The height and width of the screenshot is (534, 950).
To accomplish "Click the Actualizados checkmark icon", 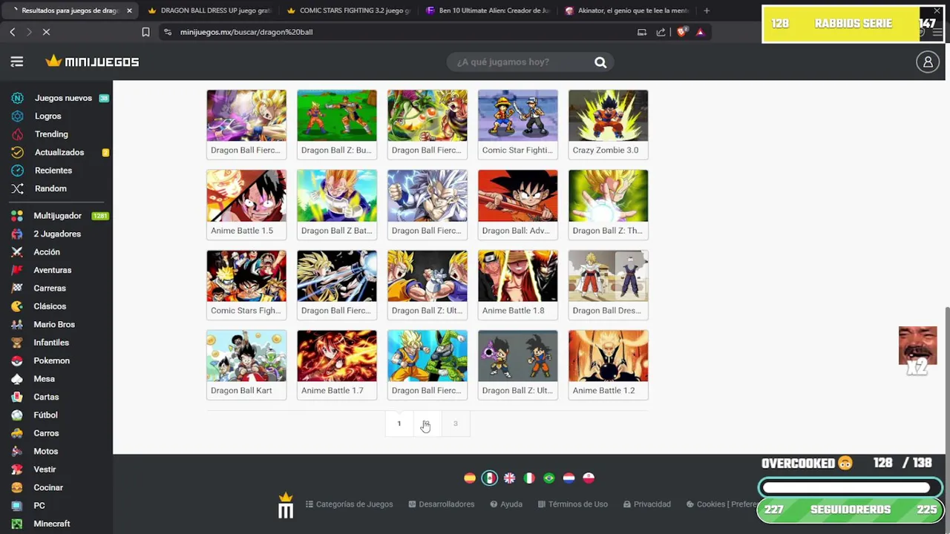I will coord(17,153).
